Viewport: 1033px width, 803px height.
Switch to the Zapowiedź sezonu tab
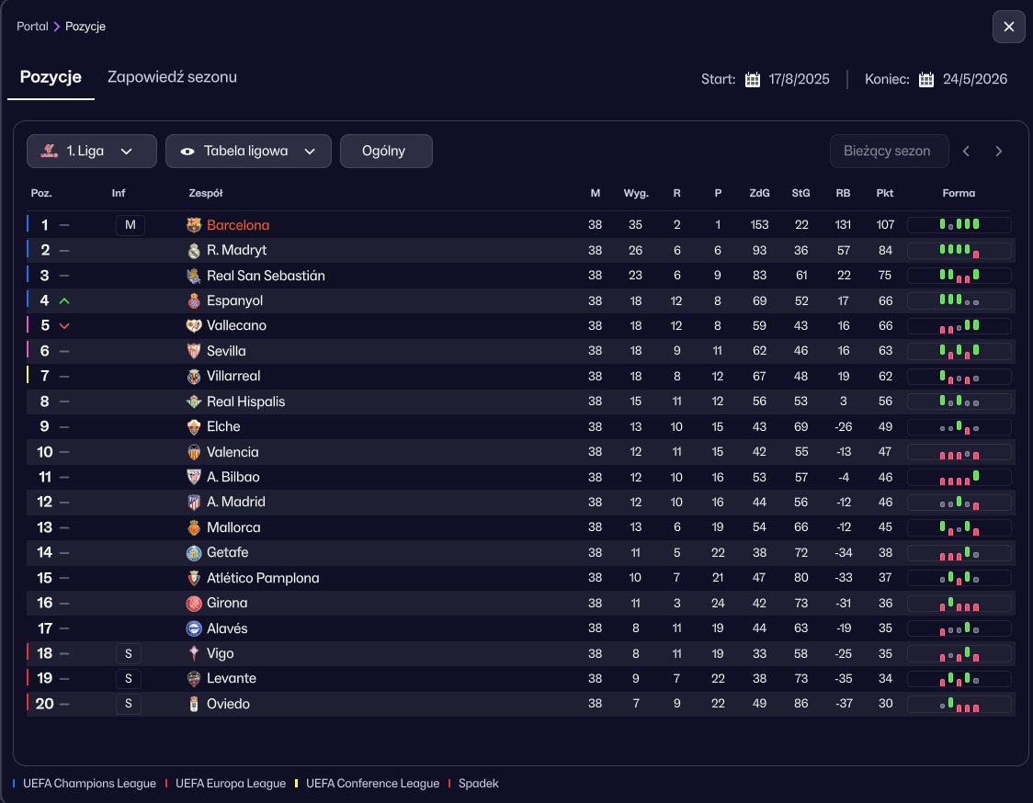(x=172, y=77)
